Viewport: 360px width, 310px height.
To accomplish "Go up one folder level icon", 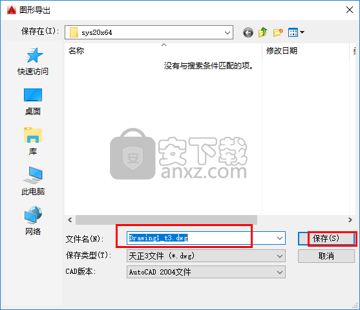I will (262, 32).
